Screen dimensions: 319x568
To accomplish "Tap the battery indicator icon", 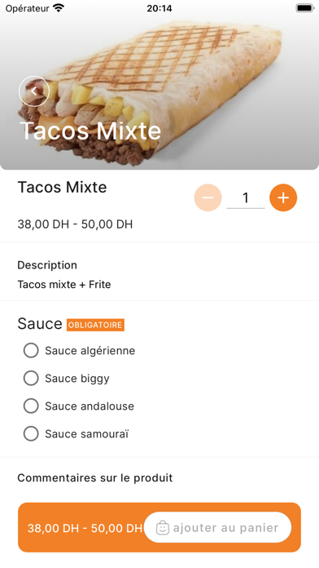I will [x=305, y=8].
